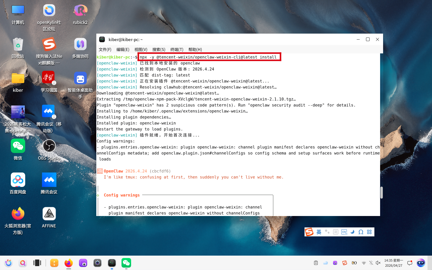Viewport: 432px width, 270px height.
Task: Click the EN keyboard icon on Sogou bar
Action: (344, 232)
